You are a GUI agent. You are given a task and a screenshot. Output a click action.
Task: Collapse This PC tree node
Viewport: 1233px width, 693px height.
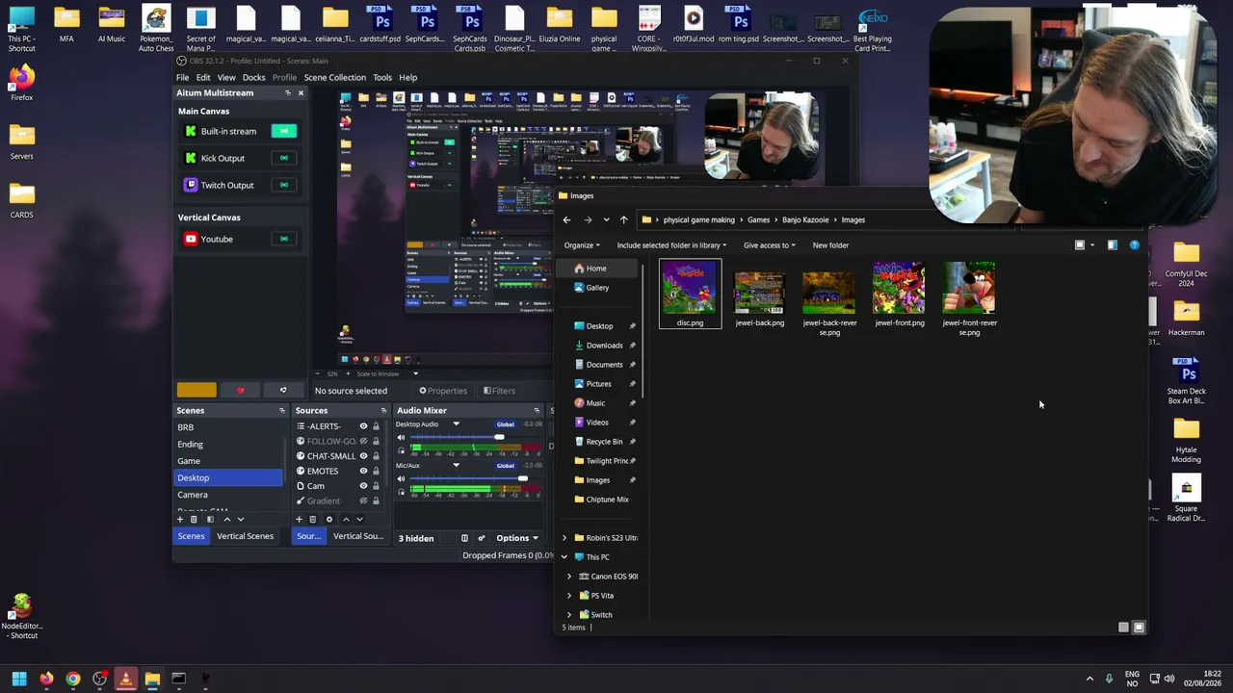(564, 557)
